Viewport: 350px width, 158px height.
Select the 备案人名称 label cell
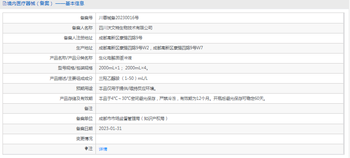point(49,28)
